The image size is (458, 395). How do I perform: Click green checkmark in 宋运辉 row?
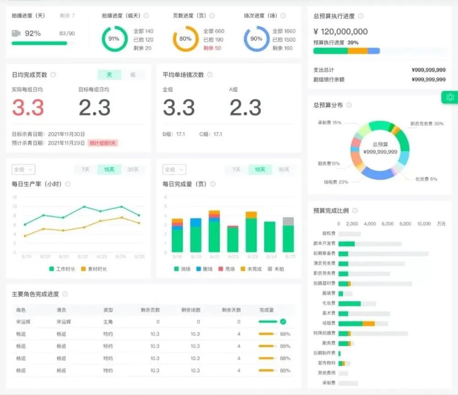pos(283,322)
